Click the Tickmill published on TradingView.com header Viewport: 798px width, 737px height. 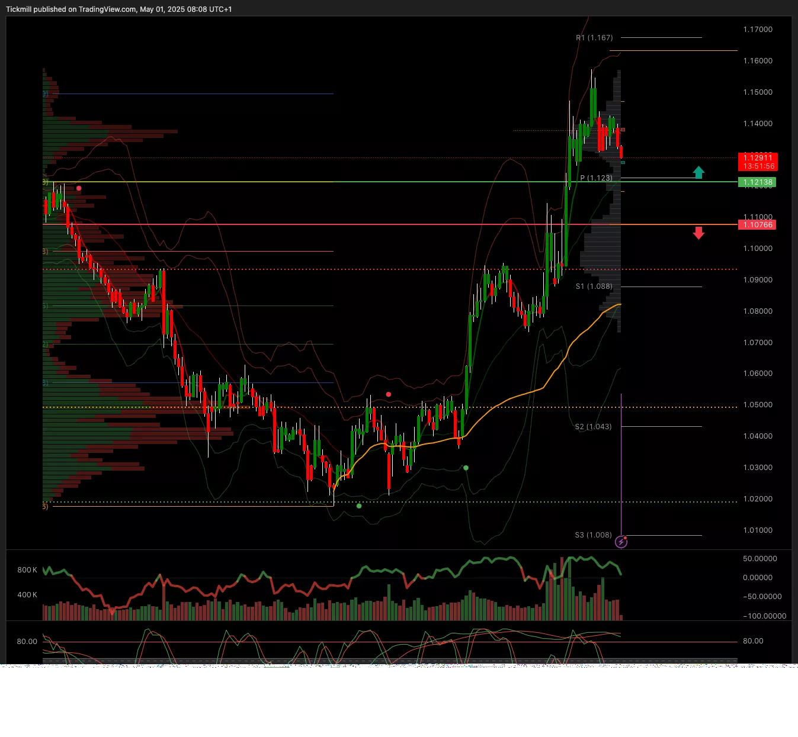pos(118,9)
